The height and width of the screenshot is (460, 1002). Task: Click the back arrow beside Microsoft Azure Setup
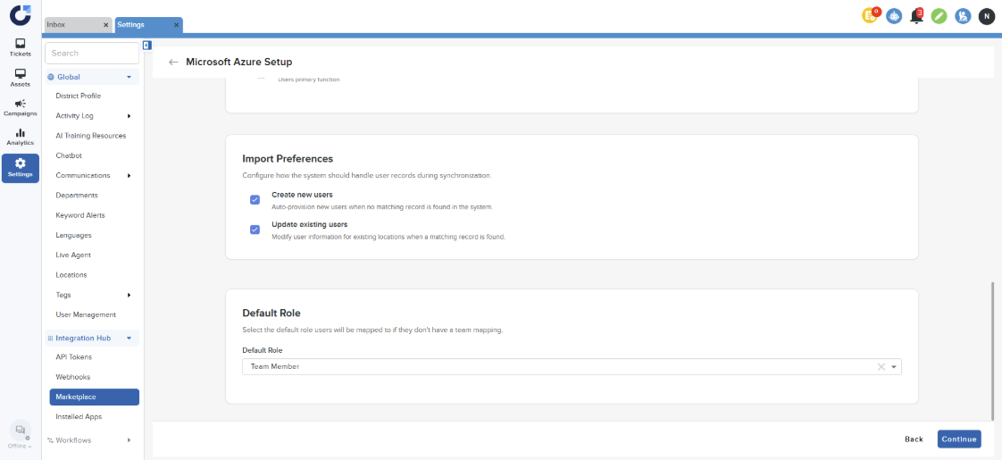click(173, 63)
